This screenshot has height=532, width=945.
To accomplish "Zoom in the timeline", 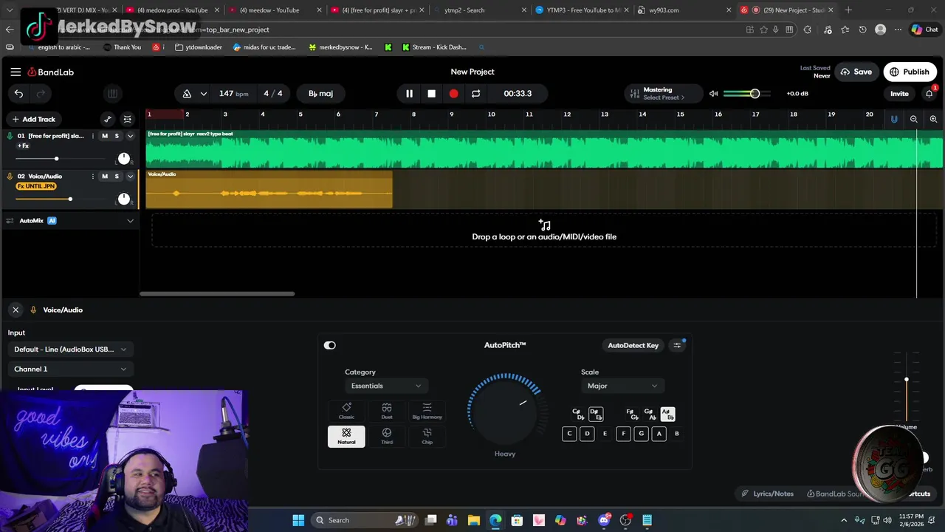I will [933, 119].
